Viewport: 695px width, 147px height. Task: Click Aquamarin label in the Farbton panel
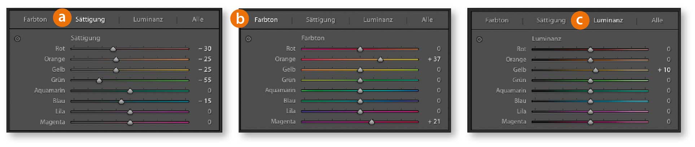280,90
